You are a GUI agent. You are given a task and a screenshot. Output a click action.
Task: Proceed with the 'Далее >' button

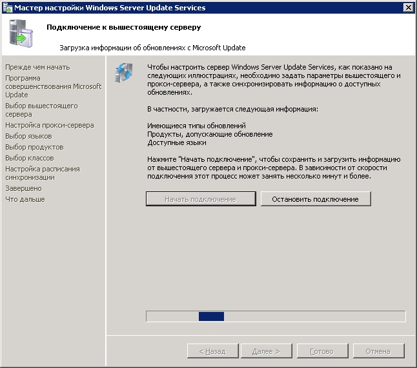(x=266, y=351)
